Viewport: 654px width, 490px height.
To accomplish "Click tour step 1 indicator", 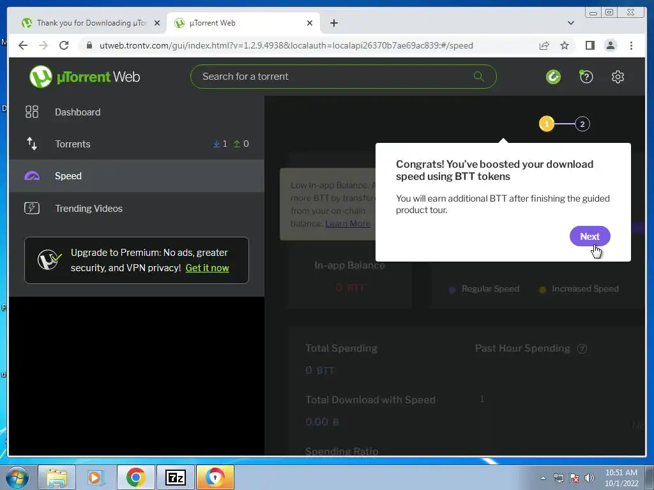I will pyautogui.click(x=547, y=124).
